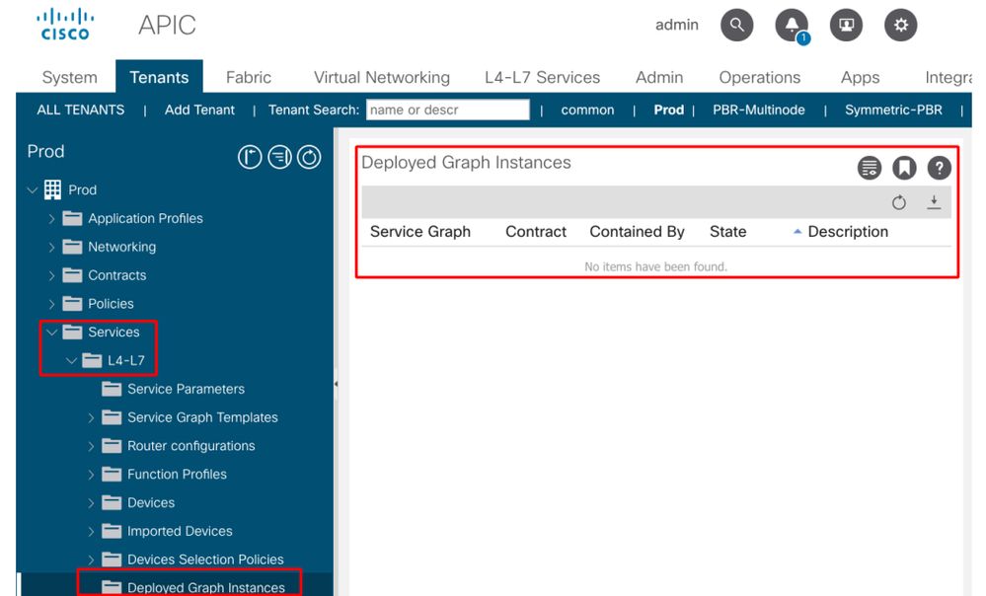Click the admin username in header
986x596 pixels.
677,25
